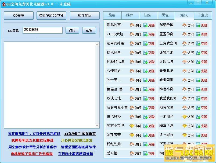This screenshot has height=163, width=216.
Task: Open link 在线玩小游戏精彩好玩
Action: (76, 154)
